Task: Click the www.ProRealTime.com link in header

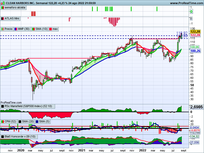Action: click(186, 3)
